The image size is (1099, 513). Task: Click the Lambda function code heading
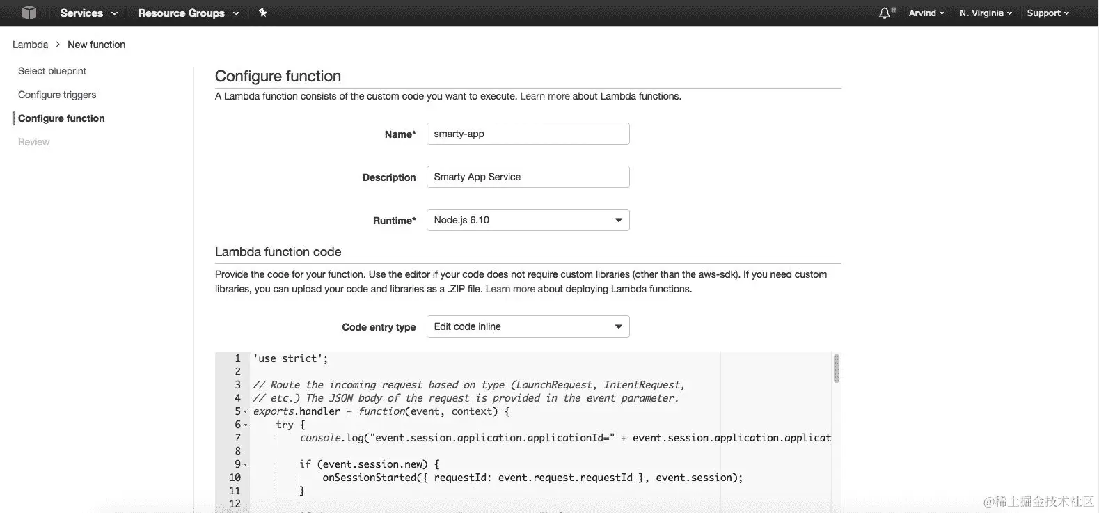278,252
